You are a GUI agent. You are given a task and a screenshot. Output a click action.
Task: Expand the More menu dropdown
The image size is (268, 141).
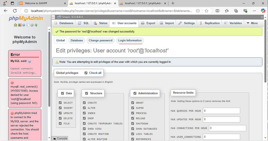point(252,23)
